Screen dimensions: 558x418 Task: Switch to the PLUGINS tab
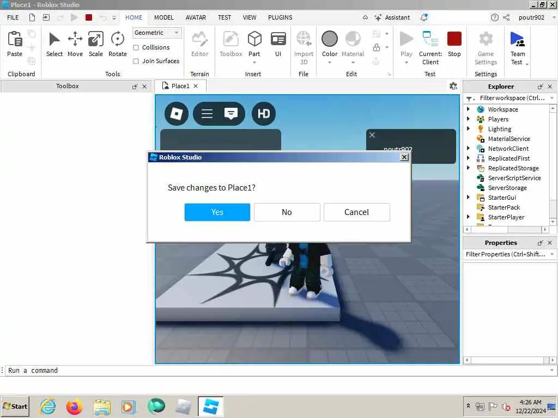coord(280,17)
